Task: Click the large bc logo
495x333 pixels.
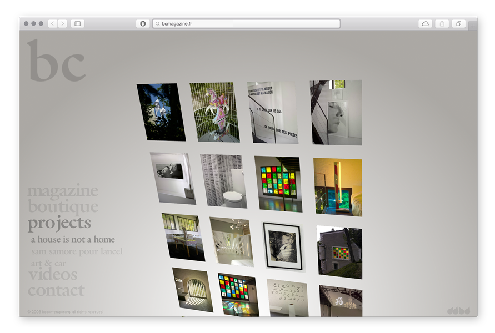Action: pyautogui.click(x=57, y=61)
